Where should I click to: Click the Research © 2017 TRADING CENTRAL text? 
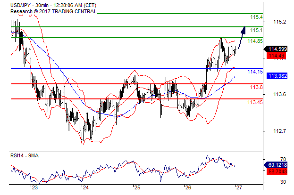click(x=53, y=11)
